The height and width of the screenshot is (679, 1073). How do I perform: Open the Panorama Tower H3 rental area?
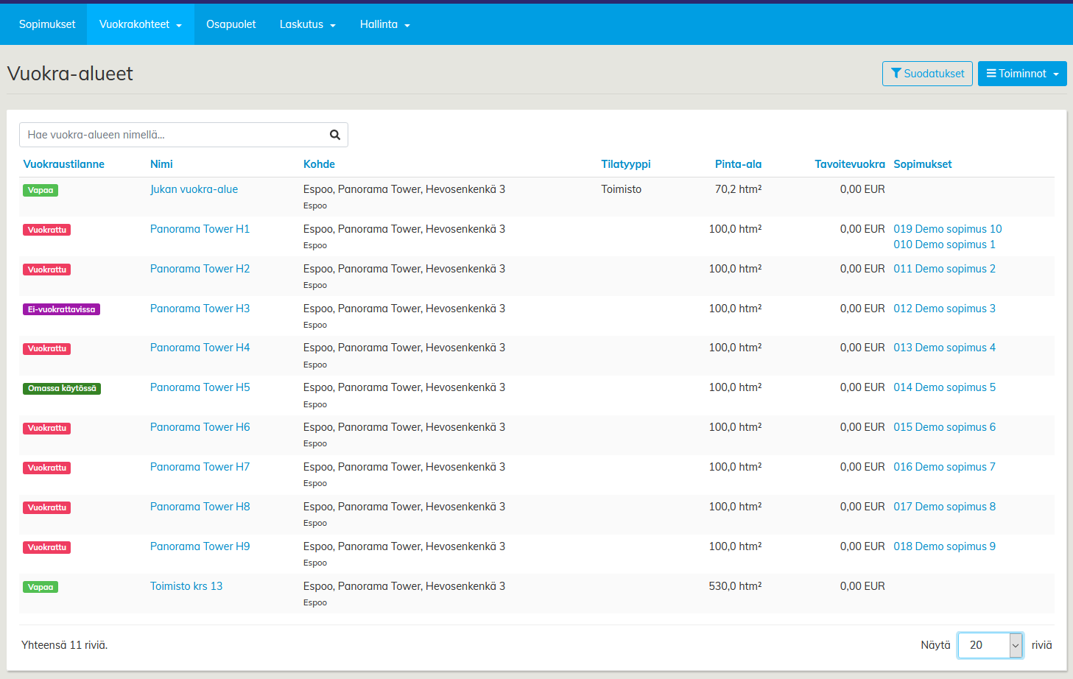[x=200, y=309]
